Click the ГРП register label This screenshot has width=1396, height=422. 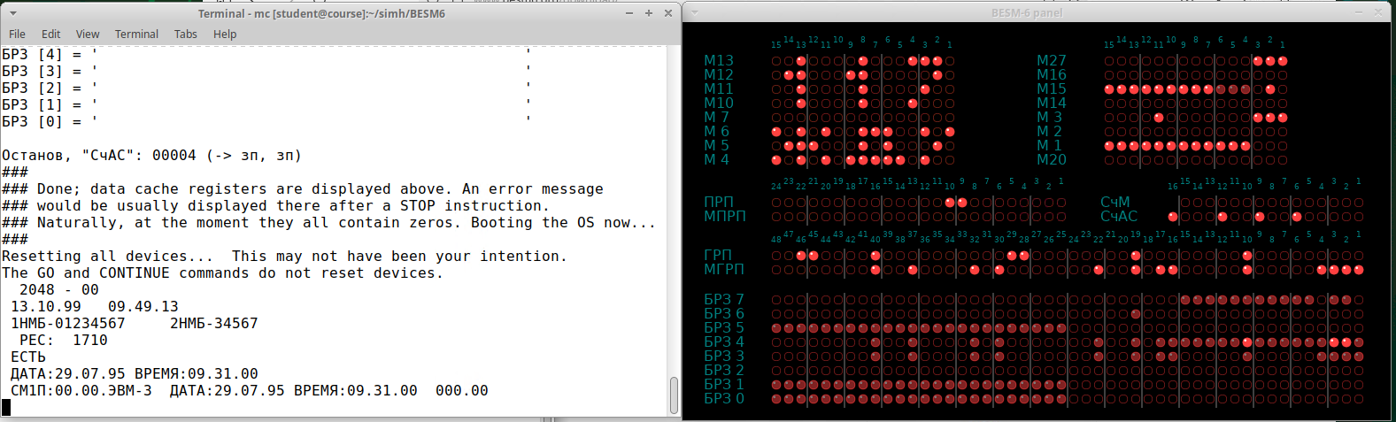(x=717, y=256)
